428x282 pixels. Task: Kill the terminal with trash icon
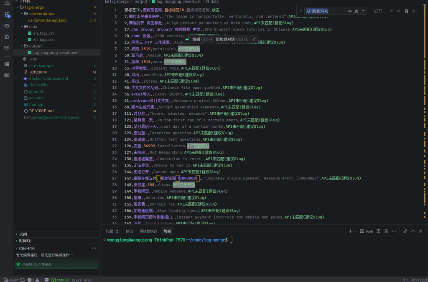coord(386,231)
